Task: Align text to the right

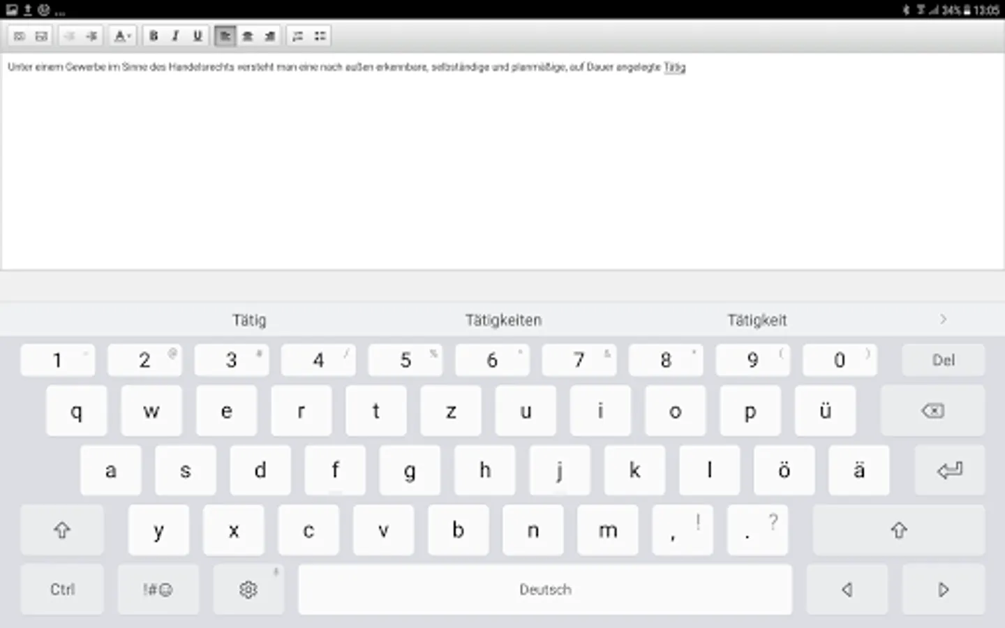Action: tap(269, 36)
